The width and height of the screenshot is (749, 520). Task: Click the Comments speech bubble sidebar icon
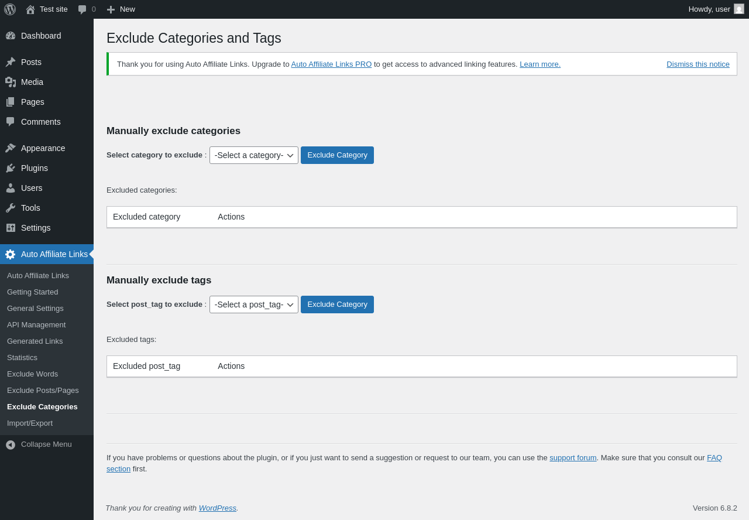[11, 122]
